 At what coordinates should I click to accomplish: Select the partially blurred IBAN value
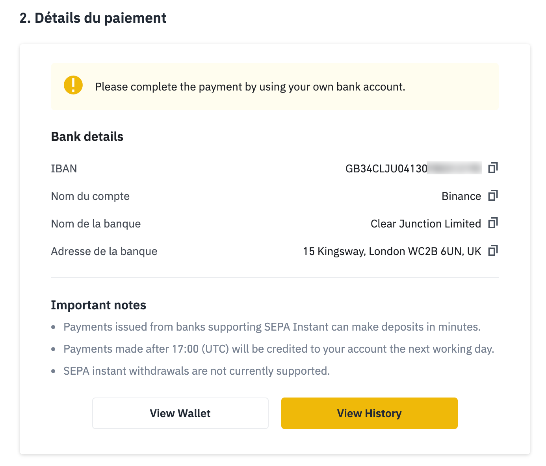(413, 168)
